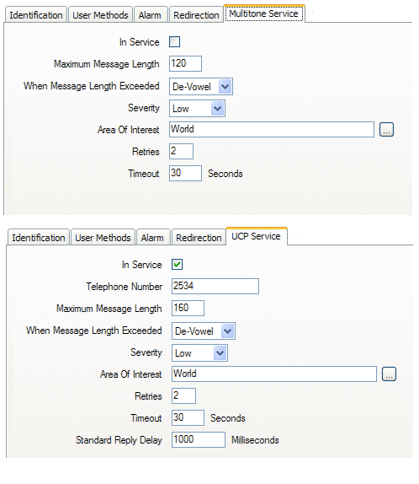This screenshot has height=484, width=419.
Task: Open User Methods tab in upper panel
Action: 100,15
